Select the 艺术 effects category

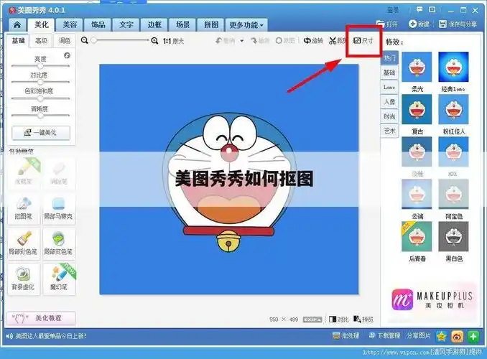[389, 131]
